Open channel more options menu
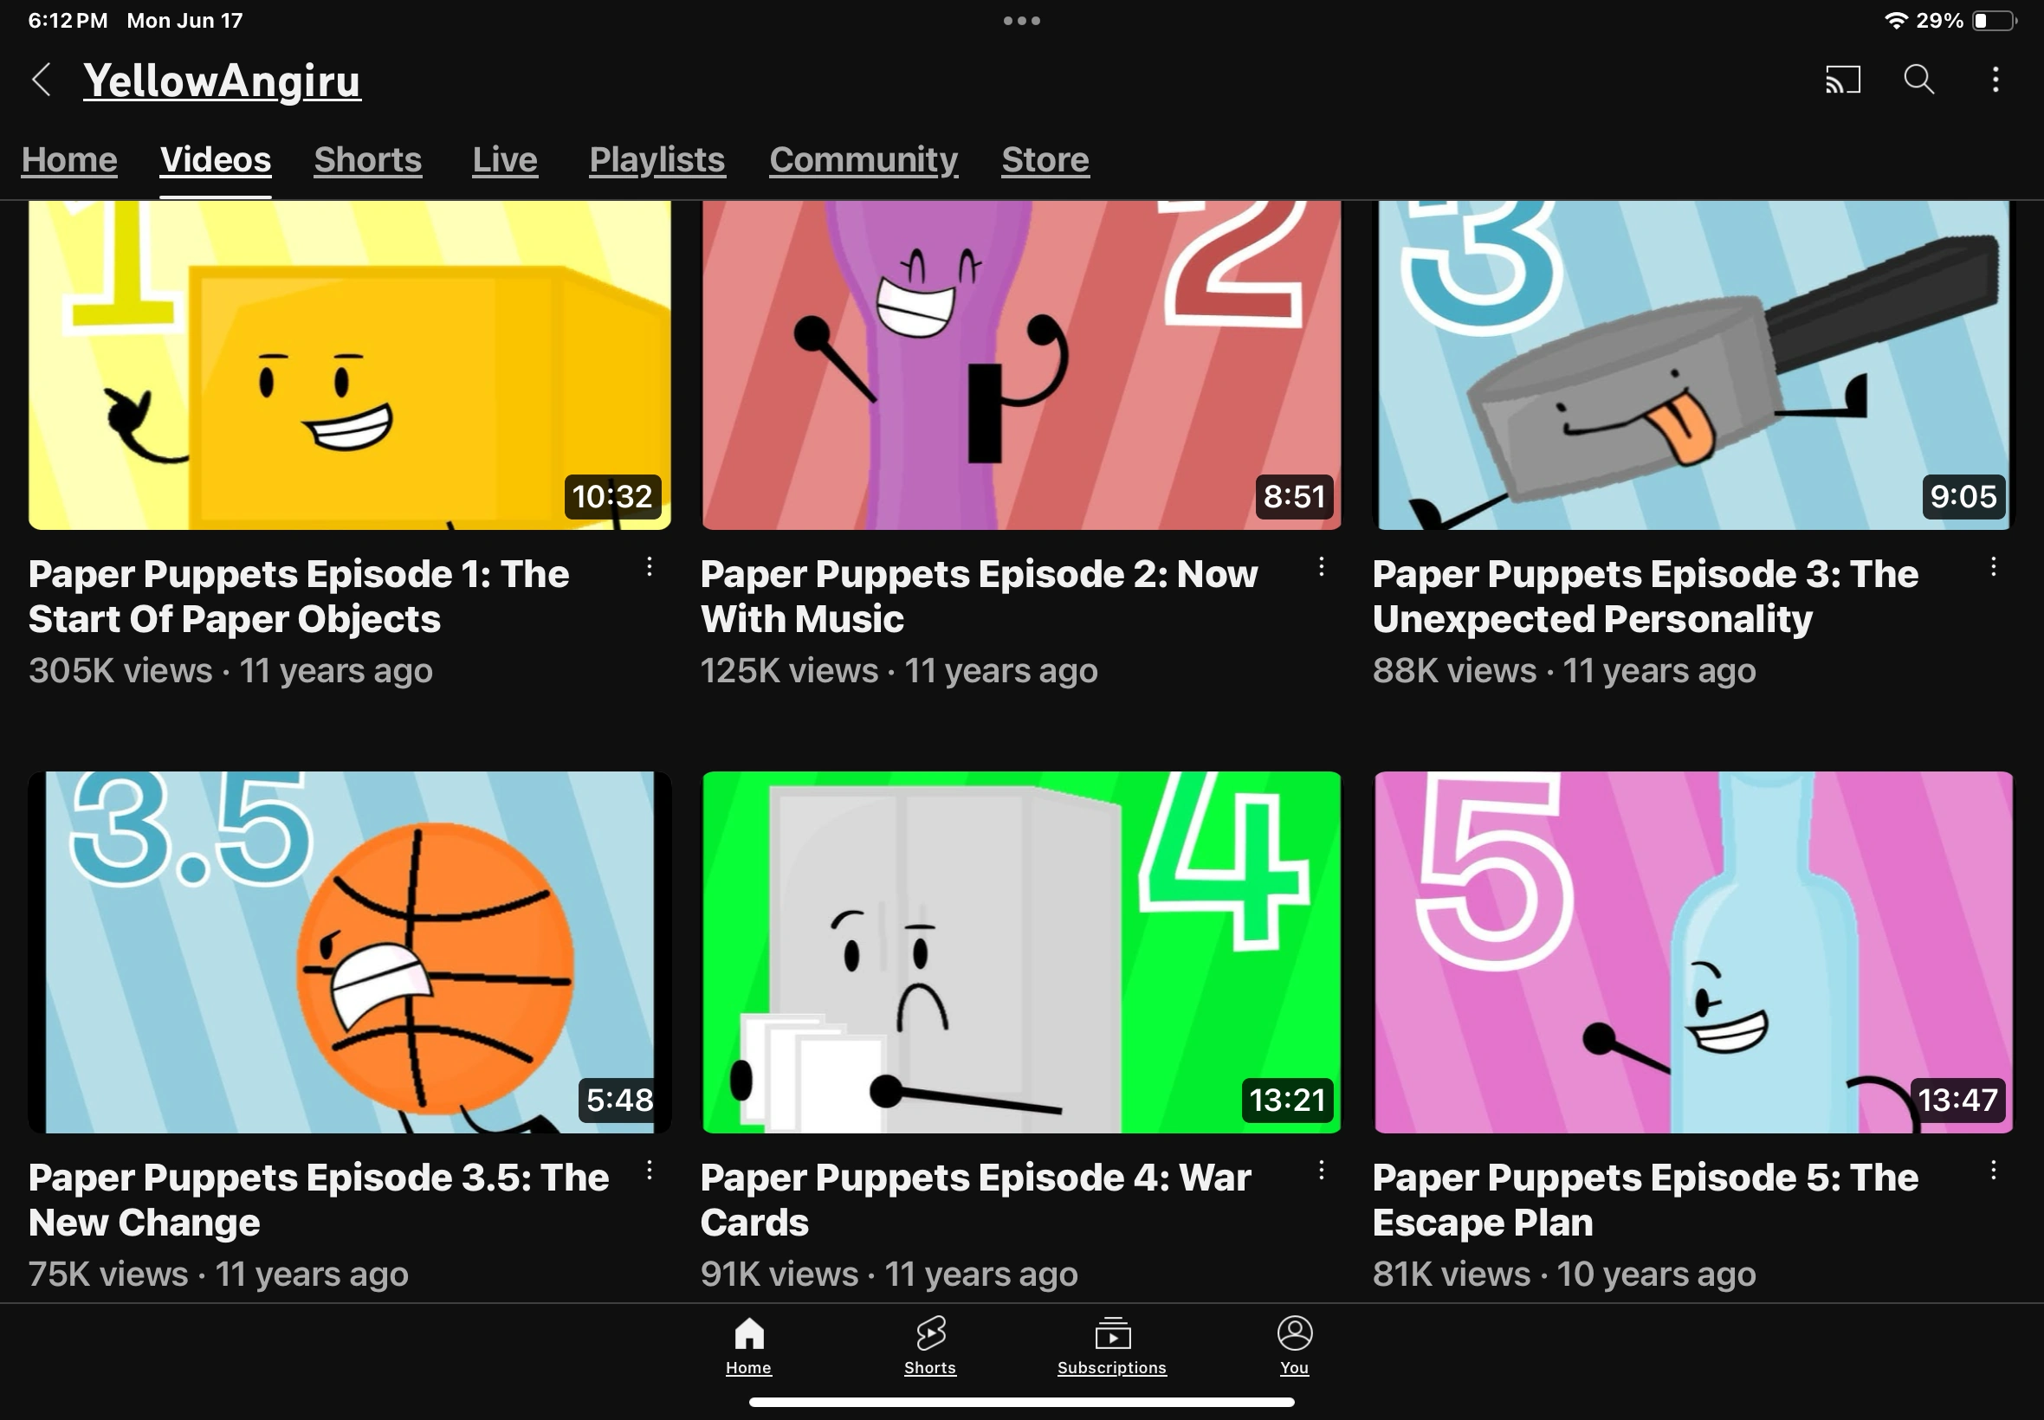 click(x=1995, y=80)
